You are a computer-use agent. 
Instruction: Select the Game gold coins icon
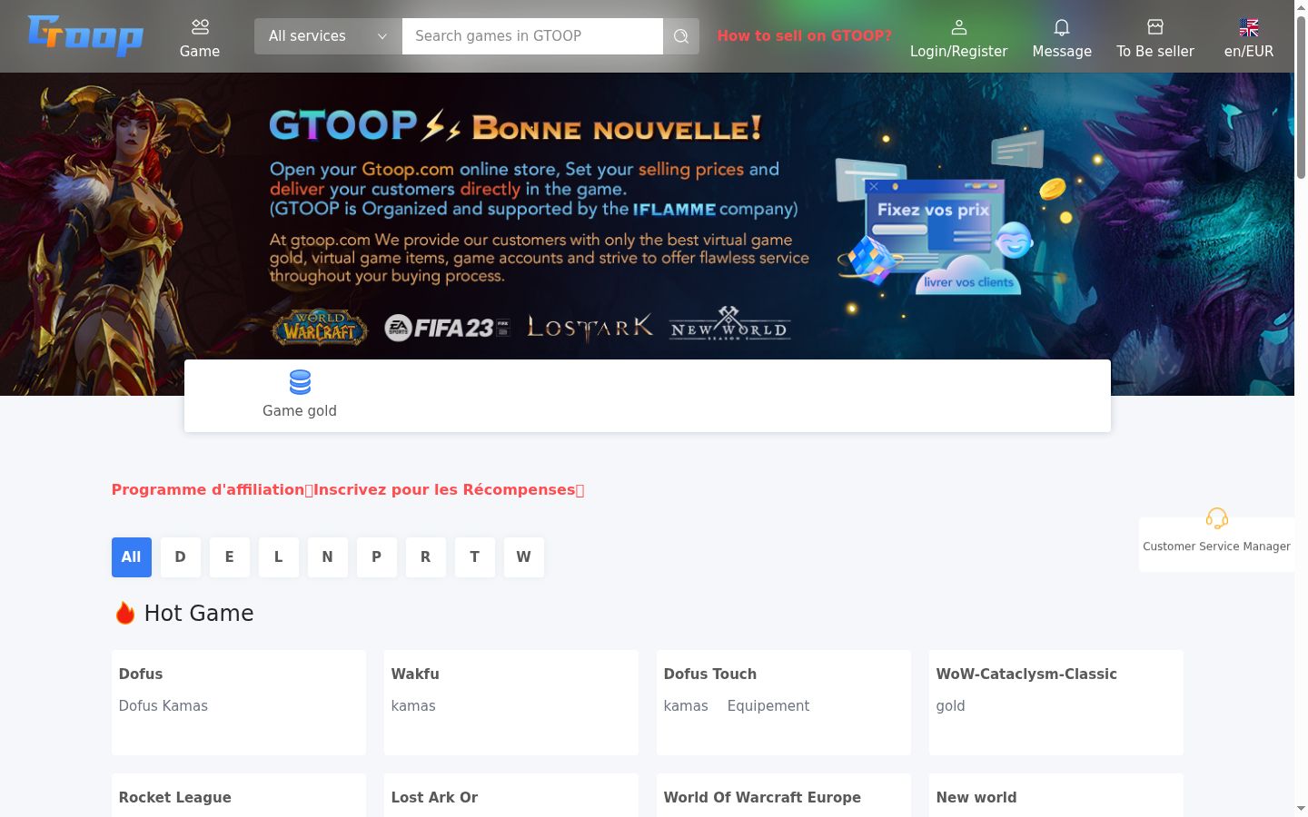300,382
